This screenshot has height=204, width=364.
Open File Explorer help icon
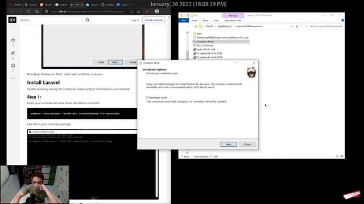[x=342, y=20]
